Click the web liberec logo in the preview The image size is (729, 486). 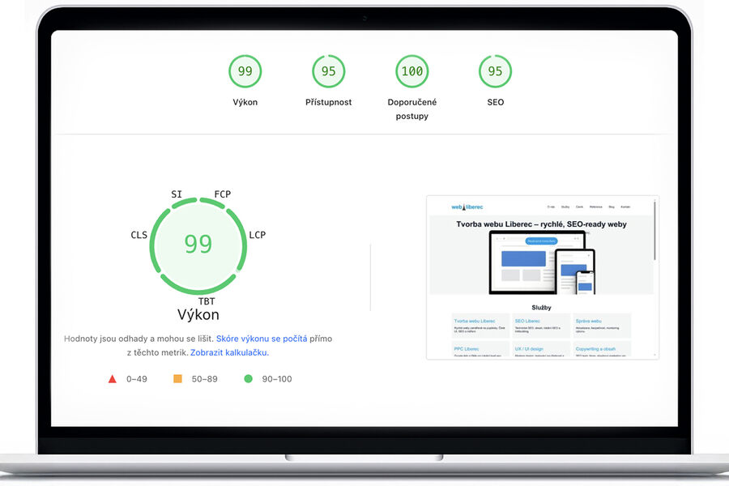(467, 207)
